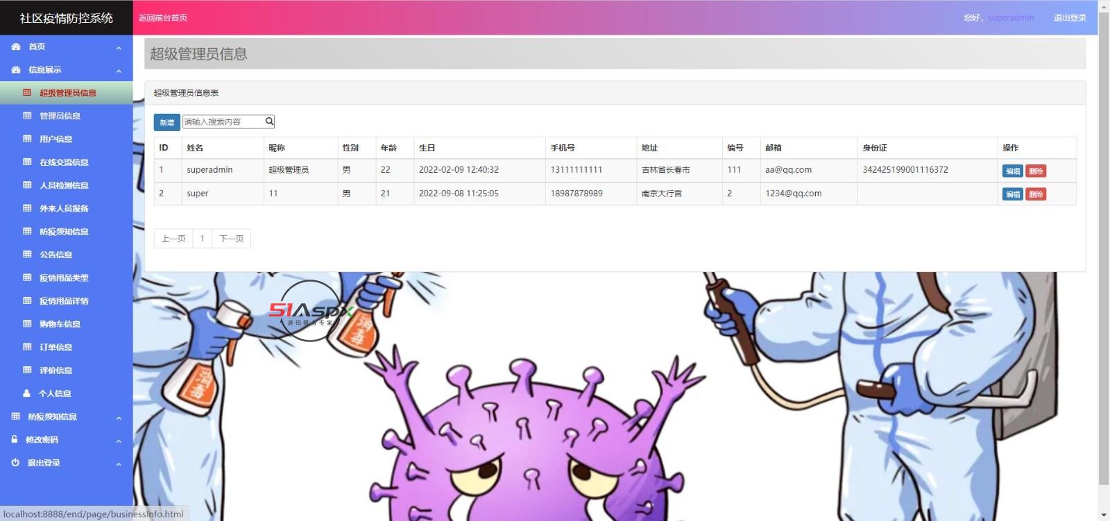Open 订单信息 menu item

click(x=67, y=347)
